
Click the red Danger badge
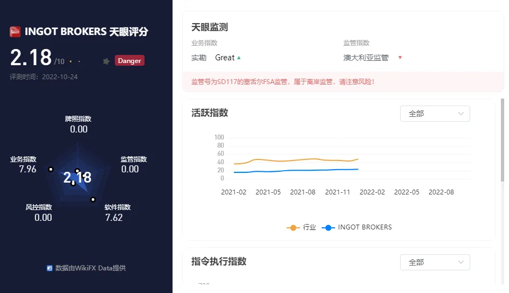(x=129, y=61)
